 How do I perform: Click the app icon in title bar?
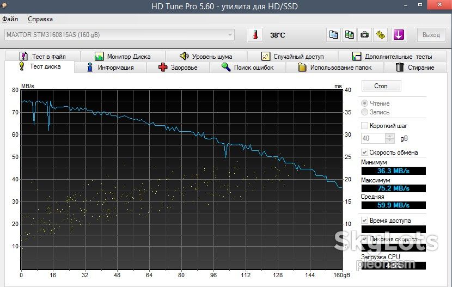(x=4, y=5)
